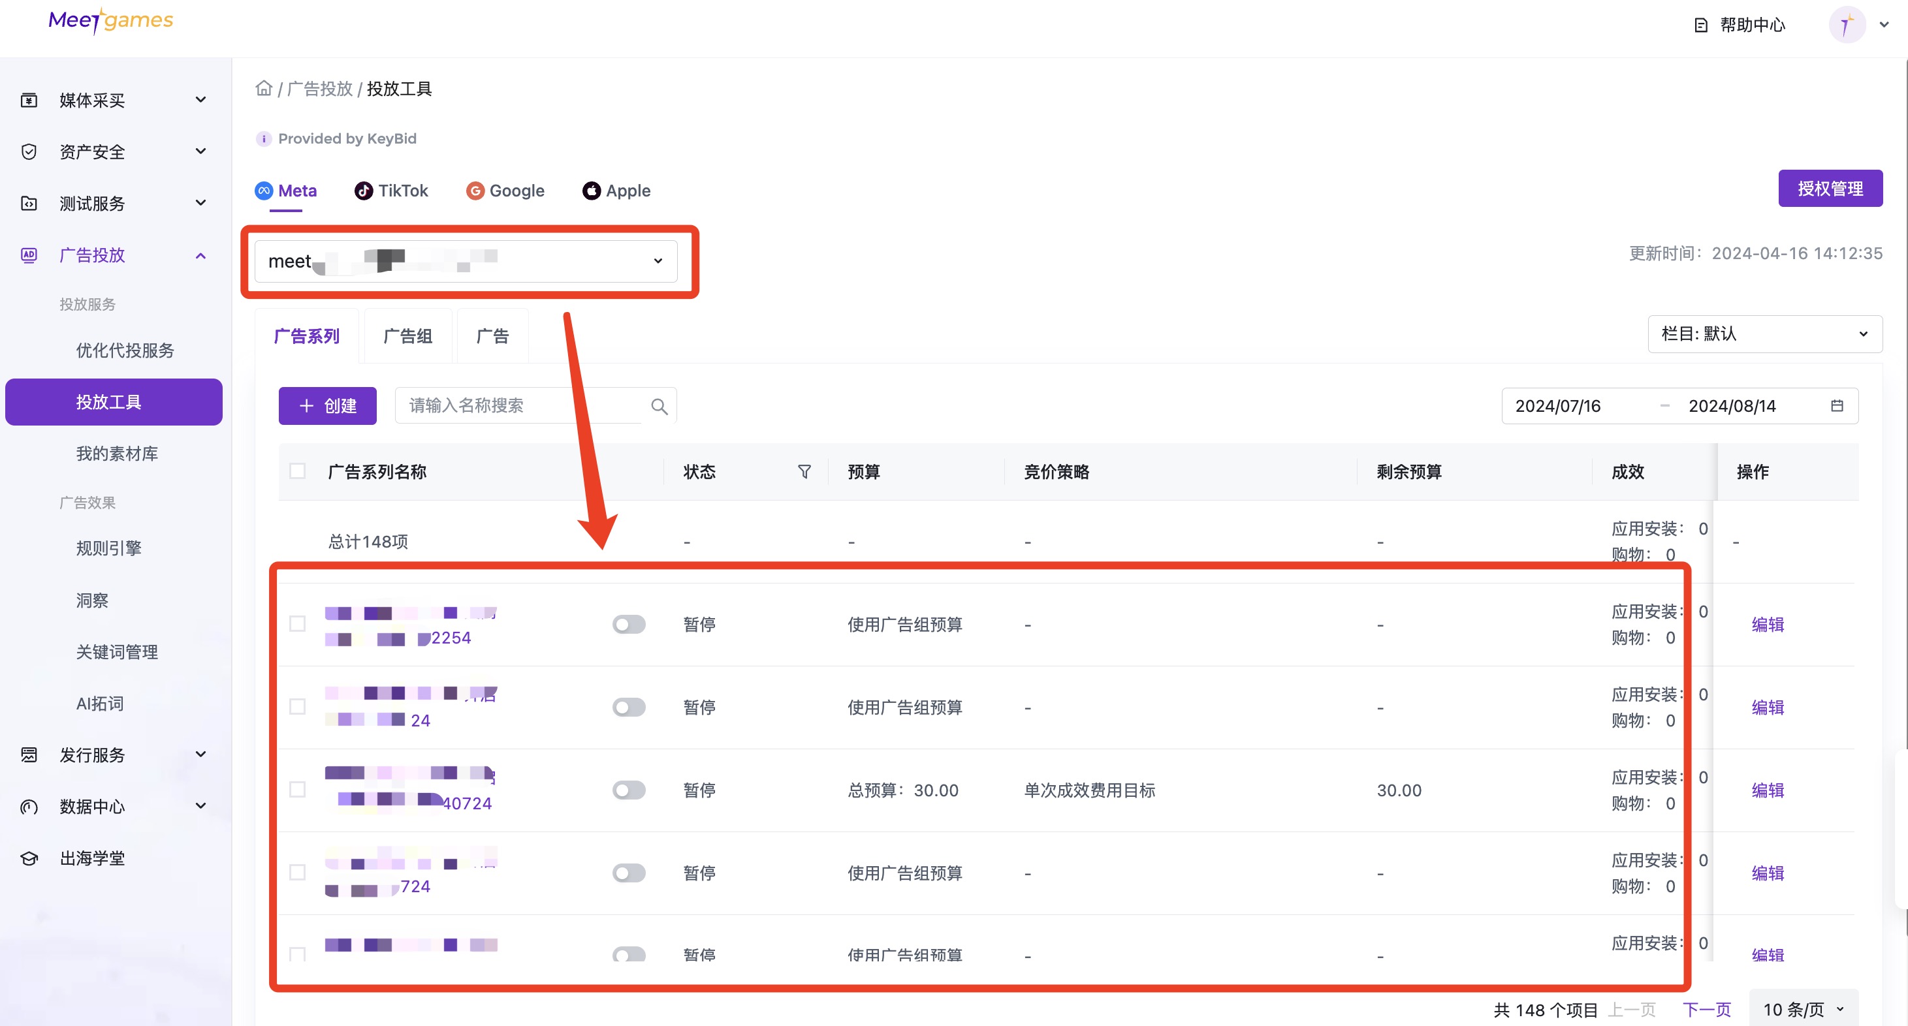The image size is (1908, 1026).
Task: Toggle on campaign ending 2254
Action: tap(629, 625)
